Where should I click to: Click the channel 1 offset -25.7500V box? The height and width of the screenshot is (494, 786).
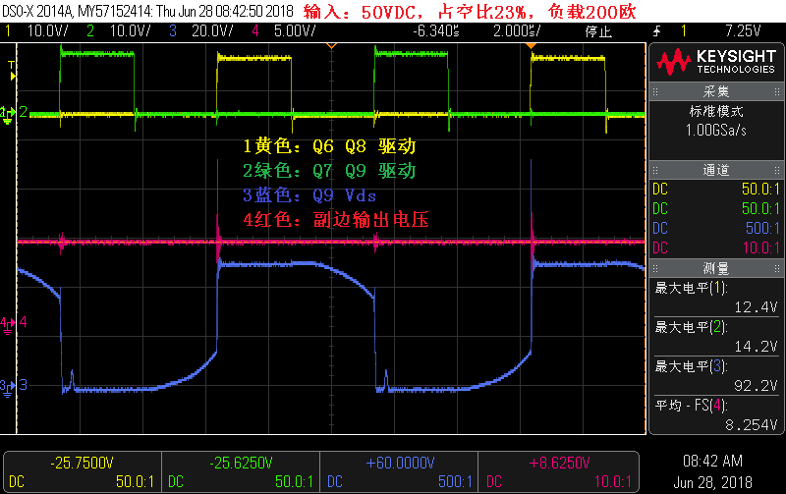pyautogui.click(x=83, y=472)
